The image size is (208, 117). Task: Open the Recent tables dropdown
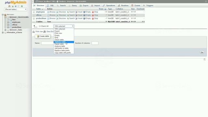(16, 9)
